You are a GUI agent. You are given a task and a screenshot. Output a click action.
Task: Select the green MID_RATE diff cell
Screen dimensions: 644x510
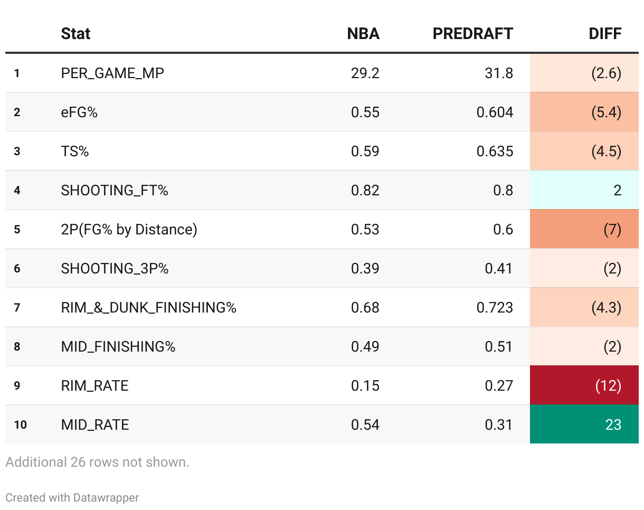tap(584, 424)
